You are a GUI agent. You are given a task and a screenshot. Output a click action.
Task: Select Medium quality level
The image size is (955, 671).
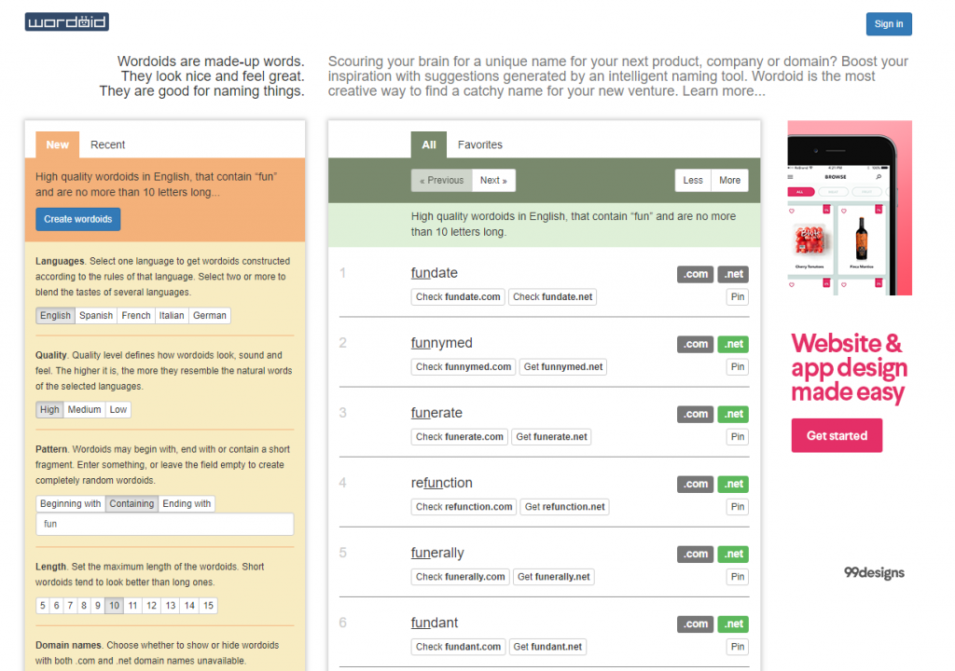click(x=84, y=410)
